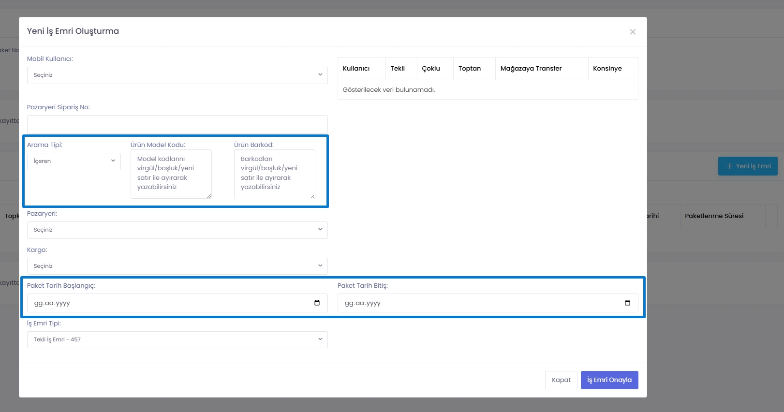Open the Arama Tipi dropdown
Viewport: 784px width, 412px height.
point(74,162)
